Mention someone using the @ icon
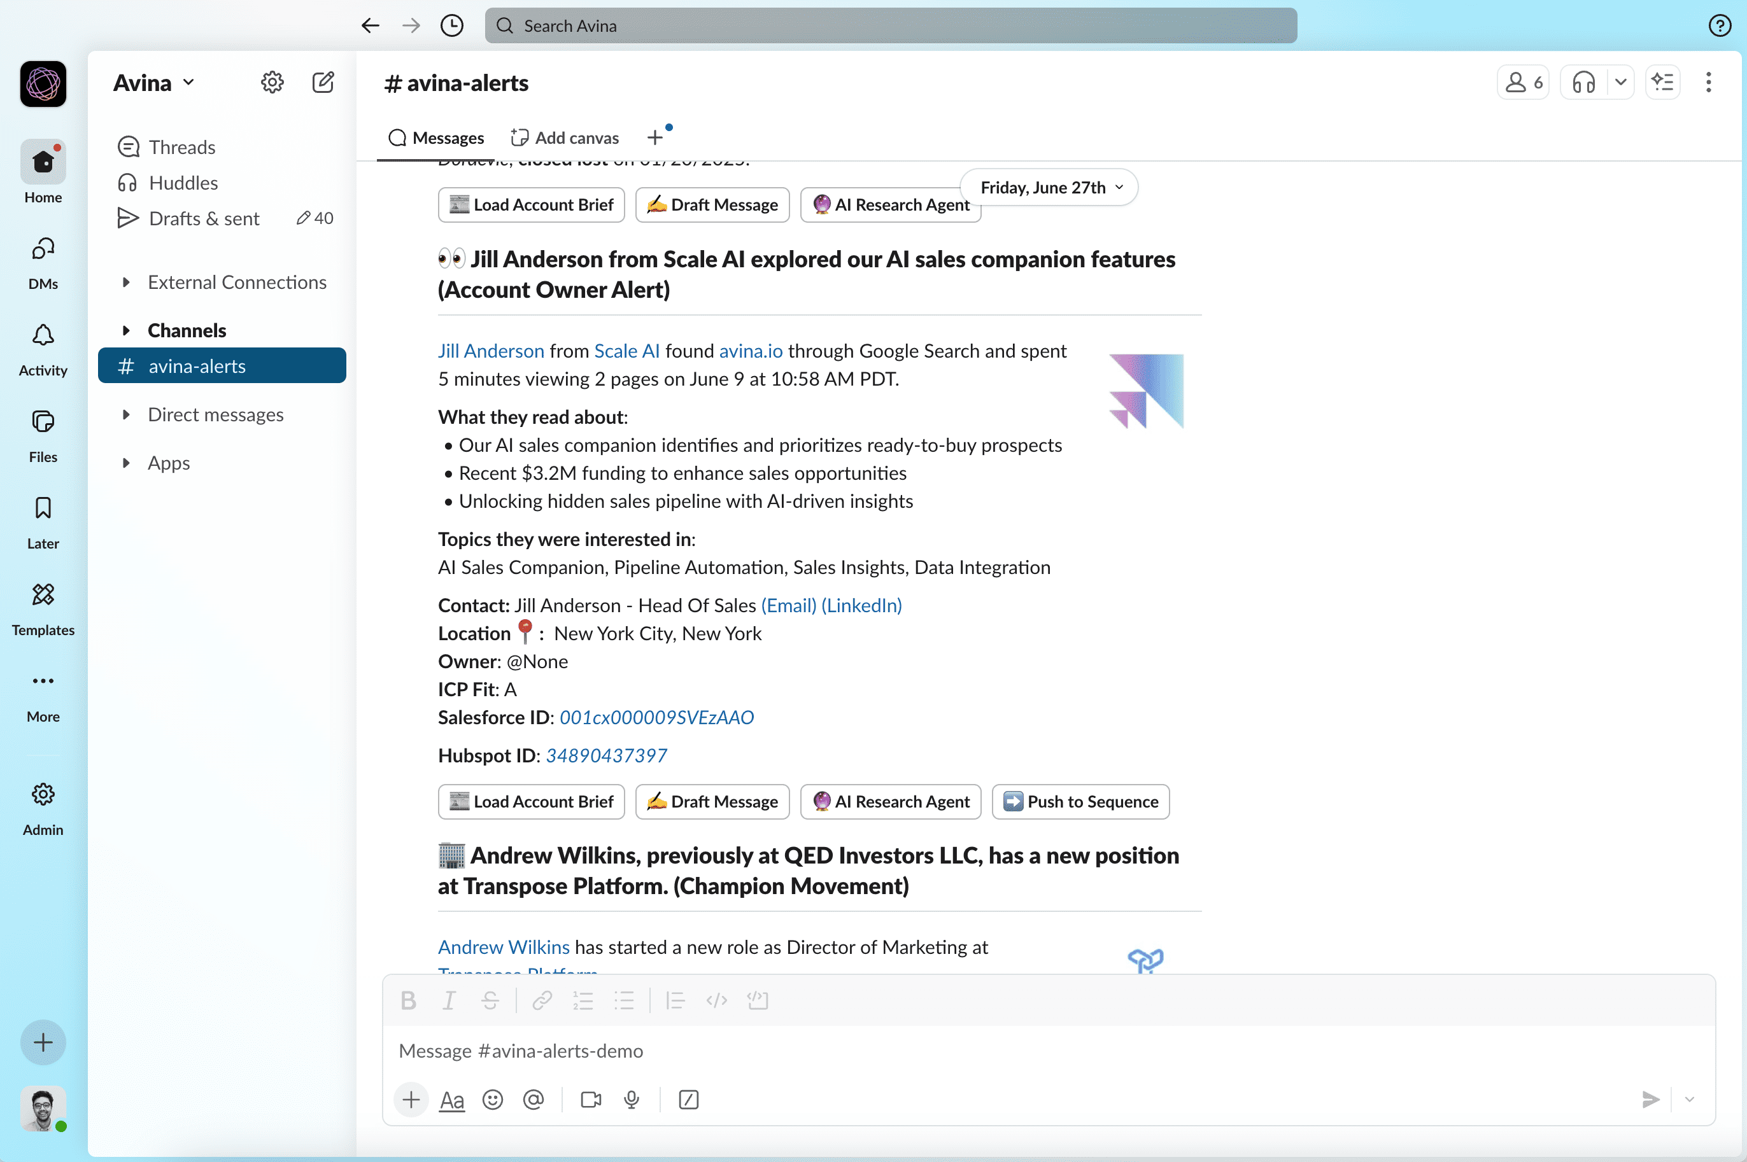1747x1162 pixels. coord(534,1100)
